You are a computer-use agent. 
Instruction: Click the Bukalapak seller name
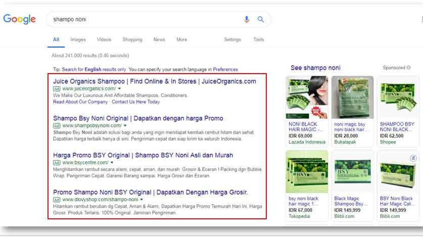pyautogui.click(x=345, y=142)
